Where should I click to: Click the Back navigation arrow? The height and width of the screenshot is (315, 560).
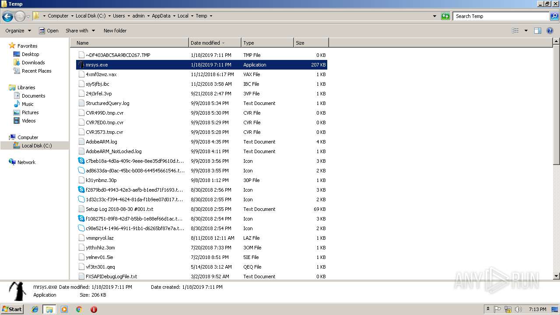click(7, 16)
